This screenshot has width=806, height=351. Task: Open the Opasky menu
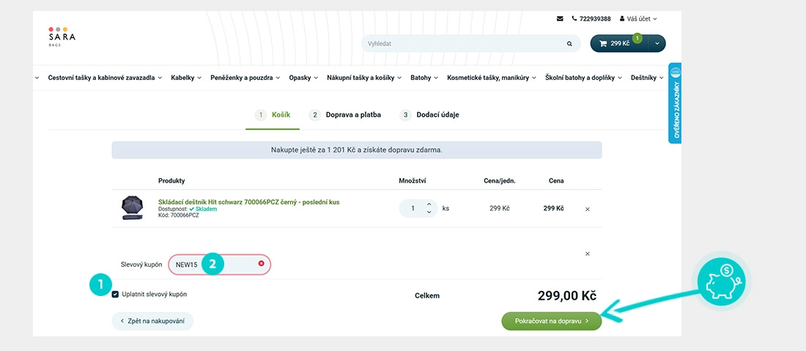(x=304, y=78)
